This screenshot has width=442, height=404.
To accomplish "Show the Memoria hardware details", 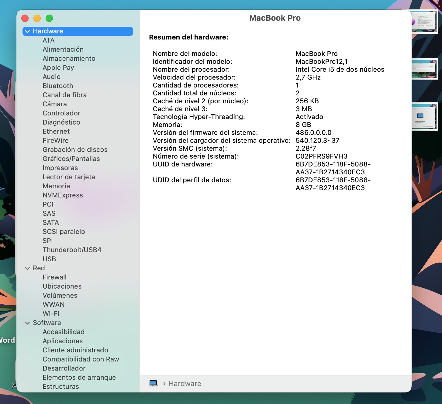I will coord(56,186).
